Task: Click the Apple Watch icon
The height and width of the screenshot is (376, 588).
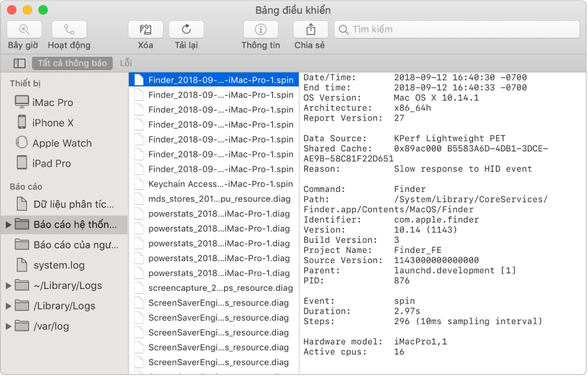Action: pos(21,143)
